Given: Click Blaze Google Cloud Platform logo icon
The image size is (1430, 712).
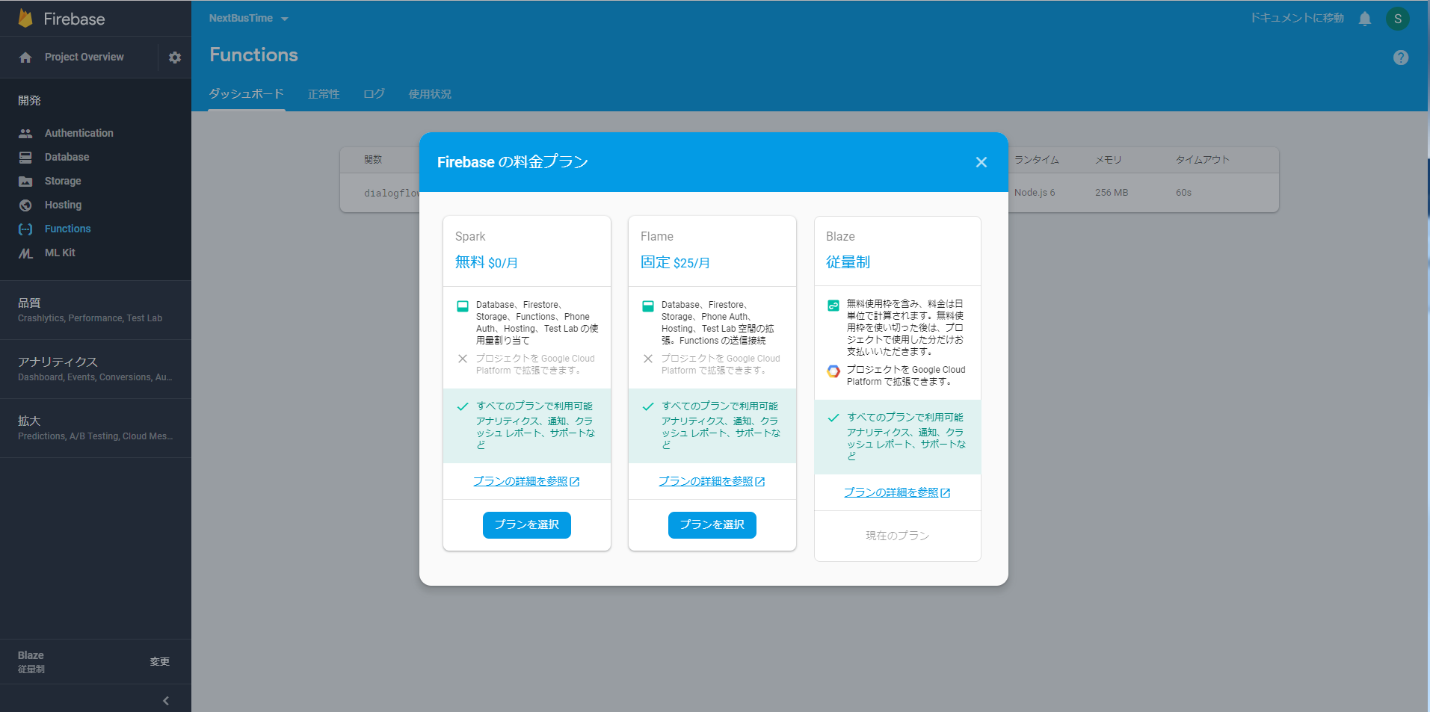Looking at the screenshot, I should point(833,371).
